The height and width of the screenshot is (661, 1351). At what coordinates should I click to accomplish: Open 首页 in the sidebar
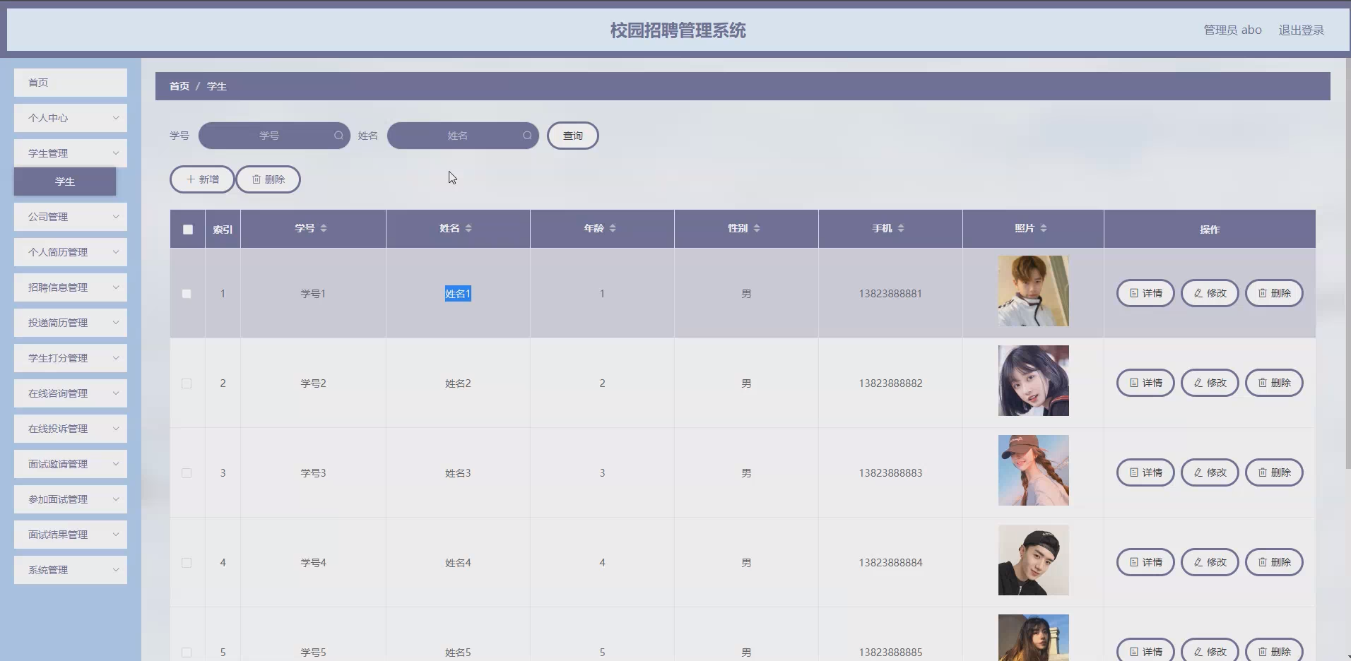[x=71, y=83]
